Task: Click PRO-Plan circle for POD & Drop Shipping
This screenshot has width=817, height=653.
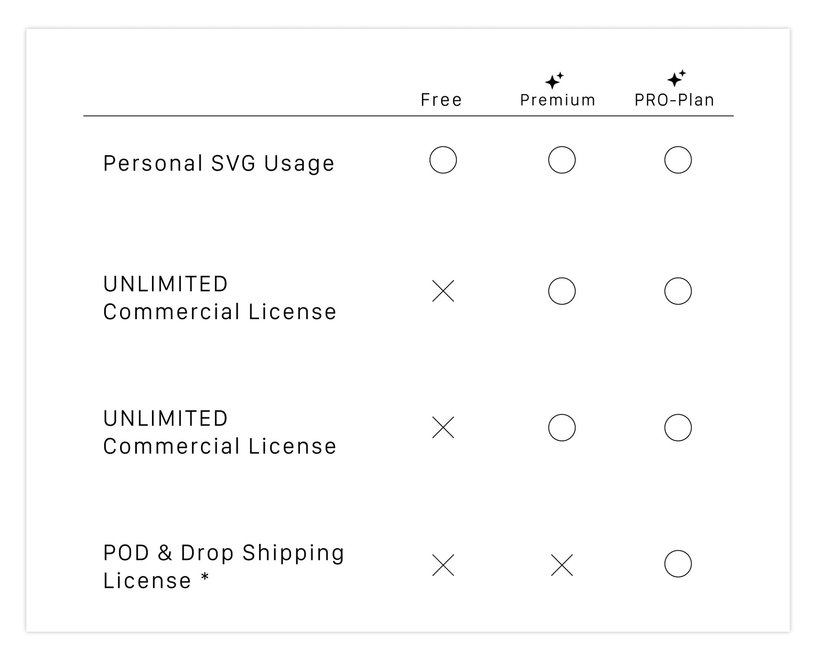Action: (x=678, y=564)
